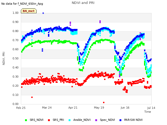This screenshot has width=167, height=125.
Task: Select the SRS_PRI legend label
Action: tap(58, 120)
